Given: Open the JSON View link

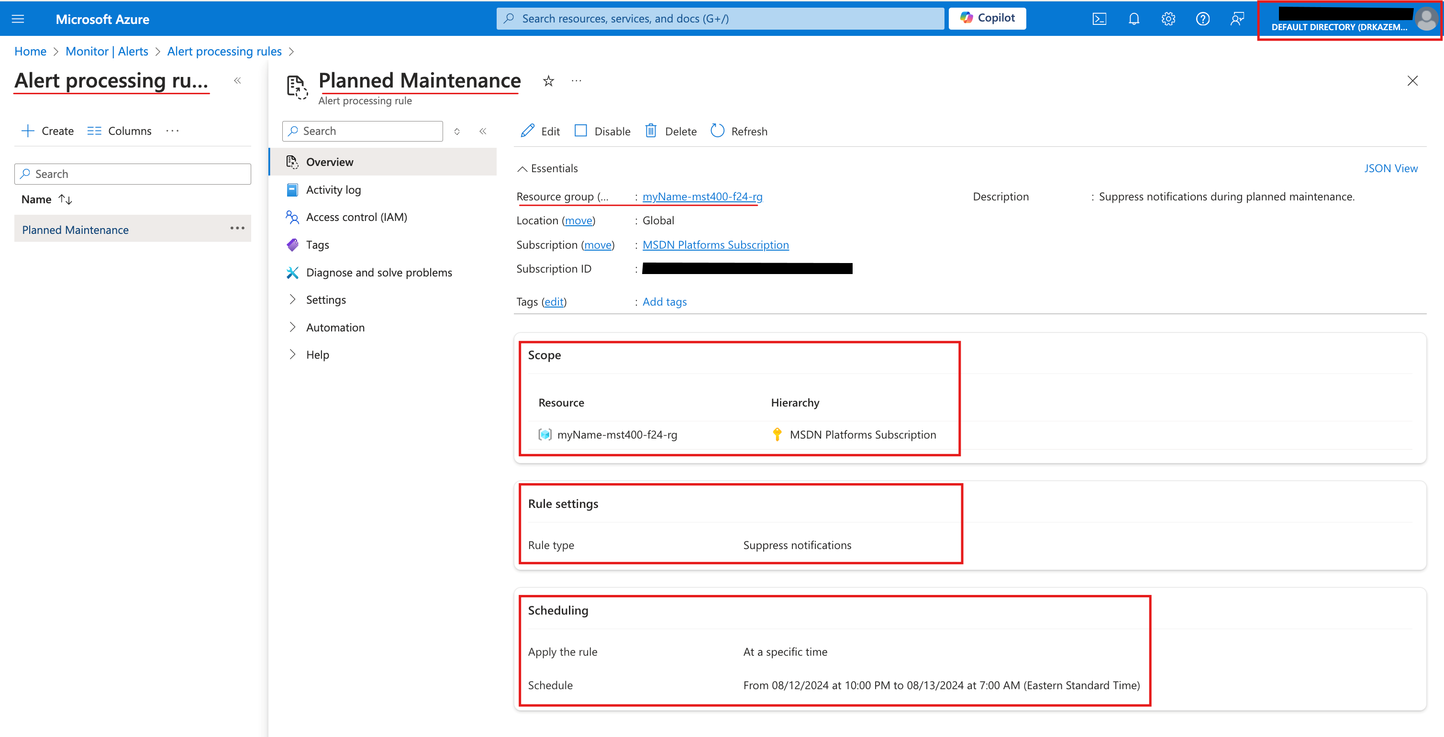Looking at the screenshot, I should (x=1391, y=169).
